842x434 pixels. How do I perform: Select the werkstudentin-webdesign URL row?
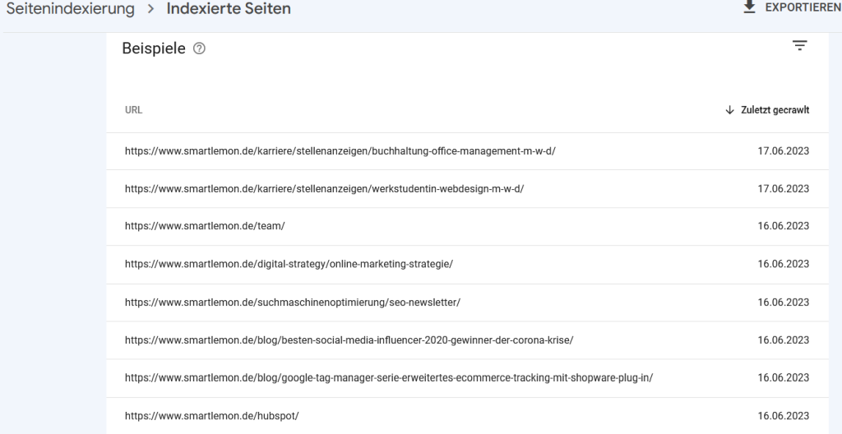pos(467,189)
